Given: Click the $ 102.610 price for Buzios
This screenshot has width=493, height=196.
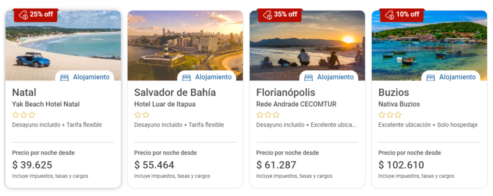Looking at the screenshot, I should click(x=401, y=165).
